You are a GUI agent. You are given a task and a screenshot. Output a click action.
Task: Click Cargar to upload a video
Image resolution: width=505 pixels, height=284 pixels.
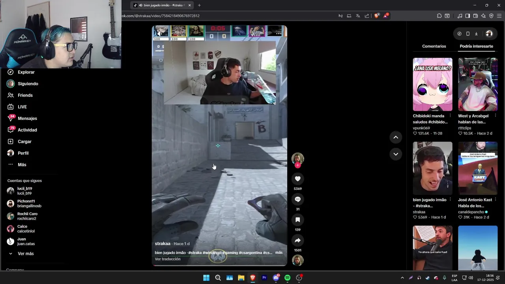click(x=24, y=142)
